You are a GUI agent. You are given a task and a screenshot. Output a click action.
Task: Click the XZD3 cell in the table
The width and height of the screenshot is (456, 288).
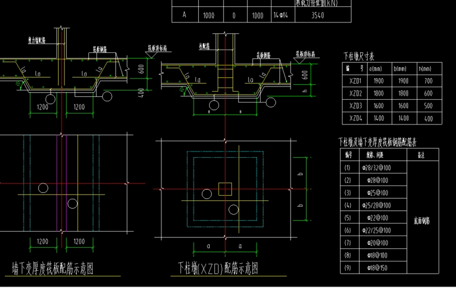tap(355, 106)
